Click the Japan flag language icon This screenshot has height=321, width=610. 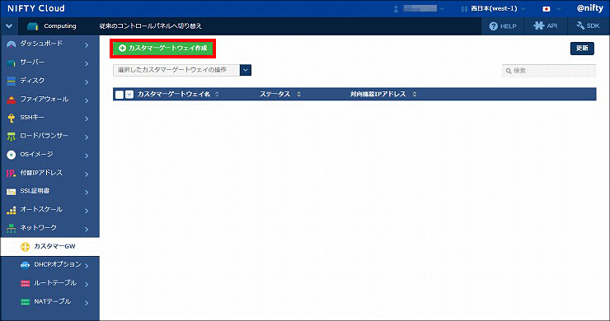[547, 8]
